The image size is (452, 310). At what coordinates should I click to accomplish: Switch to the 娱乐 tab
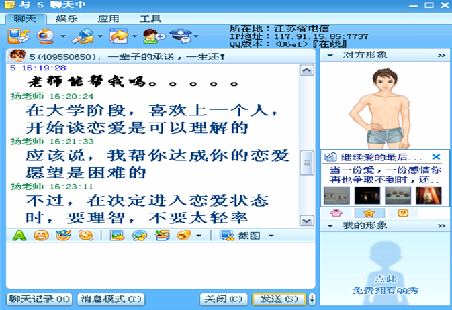click(x=66, y=19)
